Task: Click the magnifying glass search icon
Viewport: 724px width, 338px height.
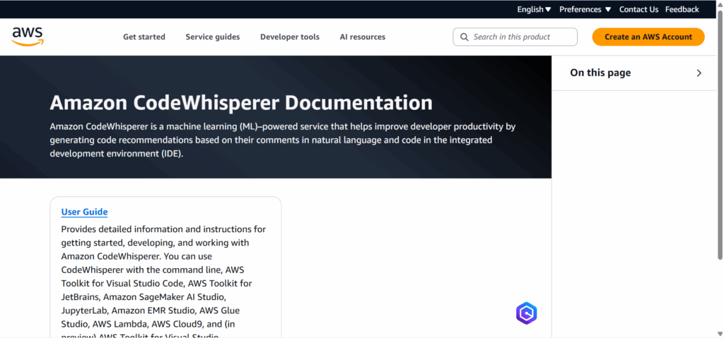Action: 465,37
